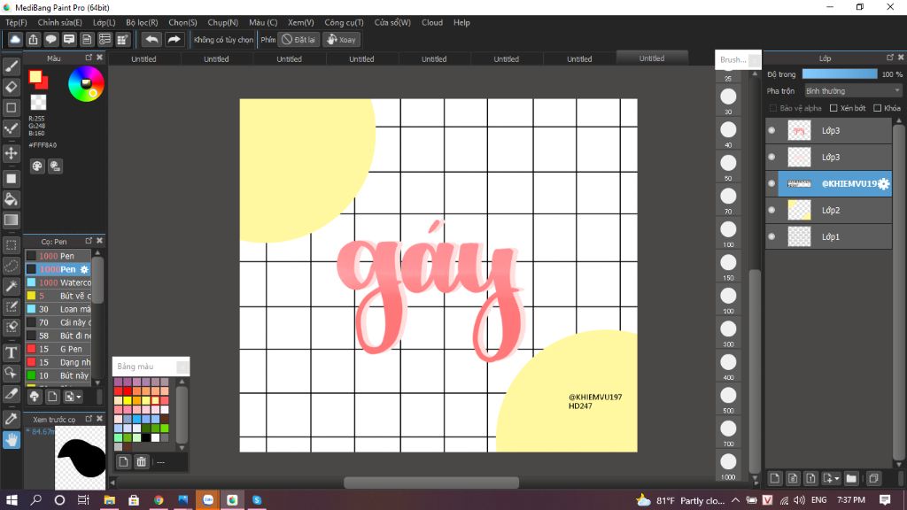Click the export/share icon in top toolbar
907x510 pixels.
tap(33, 39)
